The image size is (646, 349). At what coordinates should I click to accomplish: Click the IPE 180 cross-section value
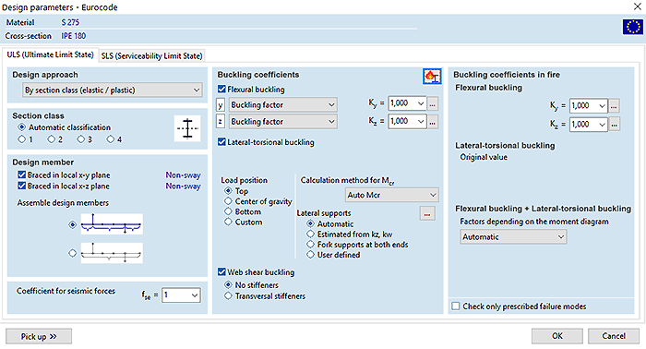(x=73, y=36)
